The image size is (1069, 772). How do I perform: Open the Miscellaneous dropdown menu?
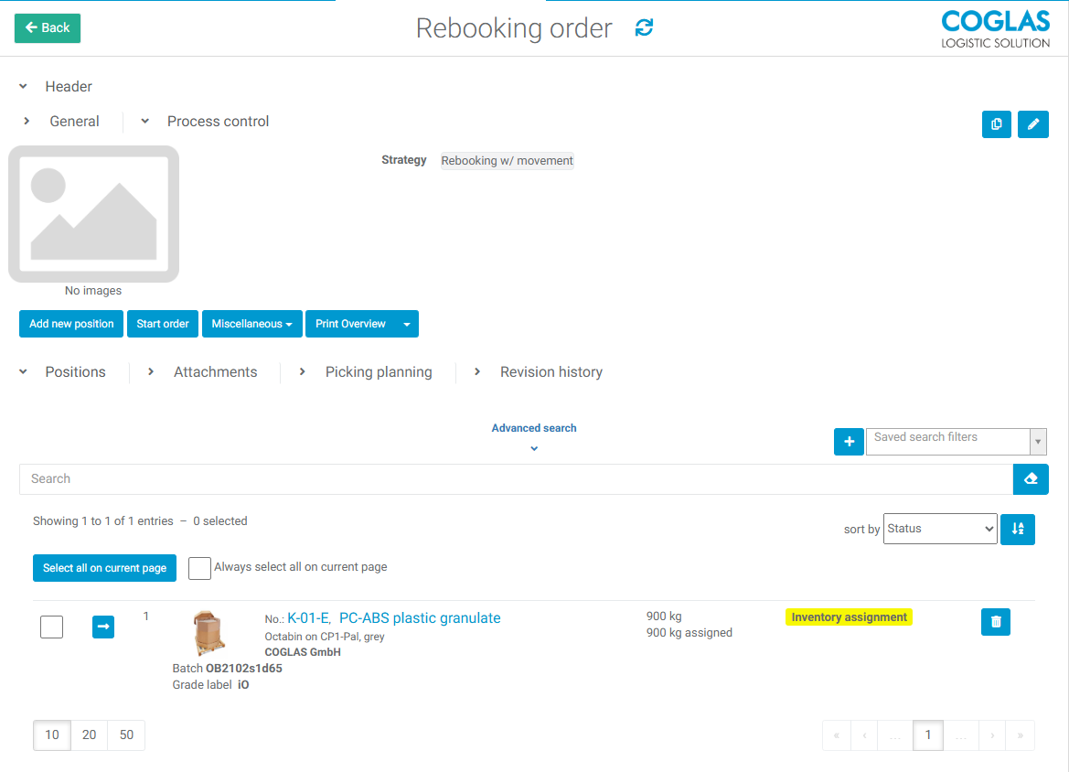pyautogui.click(x=251, y=324)
